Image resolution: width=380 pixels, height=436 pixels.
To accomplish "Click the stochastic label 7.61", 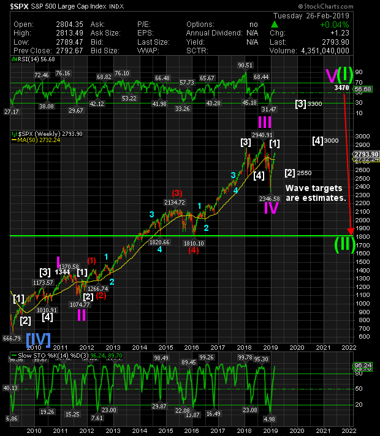I will point(97,418).
